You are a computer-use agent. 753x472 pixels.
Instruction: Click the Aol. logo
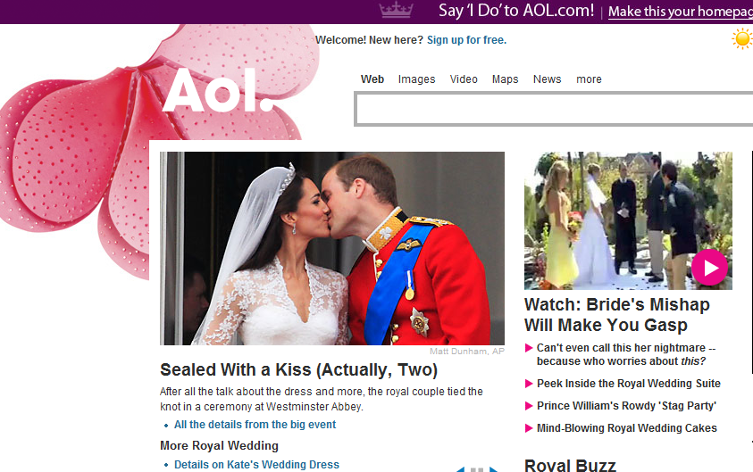[218, 91]
